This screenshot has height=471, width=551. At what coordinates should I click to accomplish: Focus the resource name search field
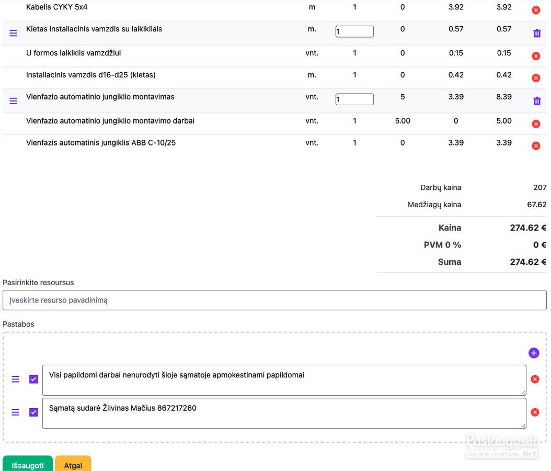tap(274, 300)
